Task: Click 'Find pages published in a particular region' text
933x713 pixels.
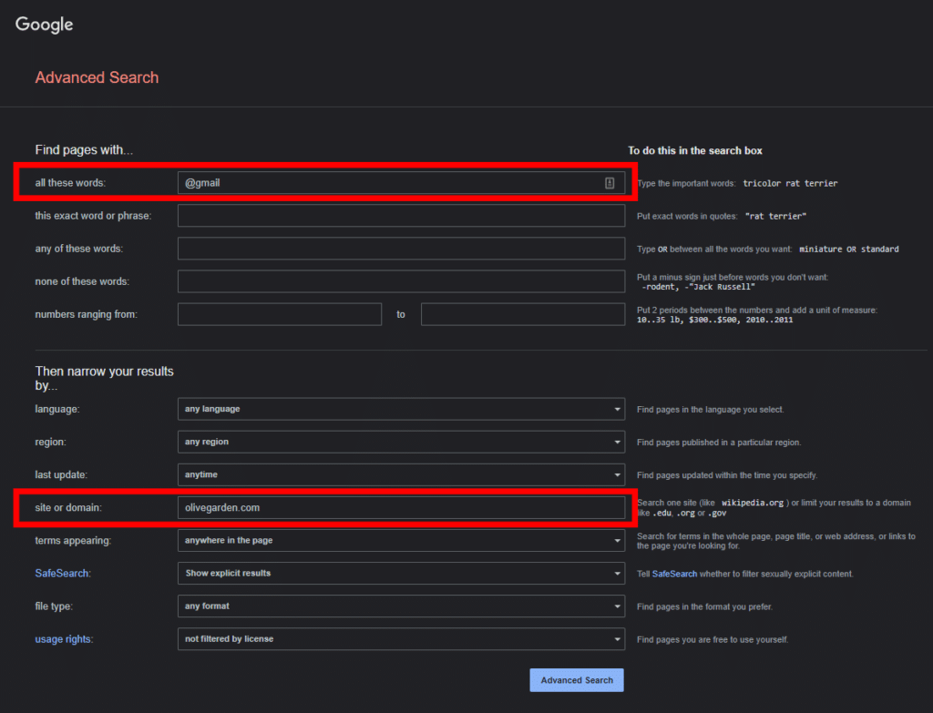Action: pos(719,443)
